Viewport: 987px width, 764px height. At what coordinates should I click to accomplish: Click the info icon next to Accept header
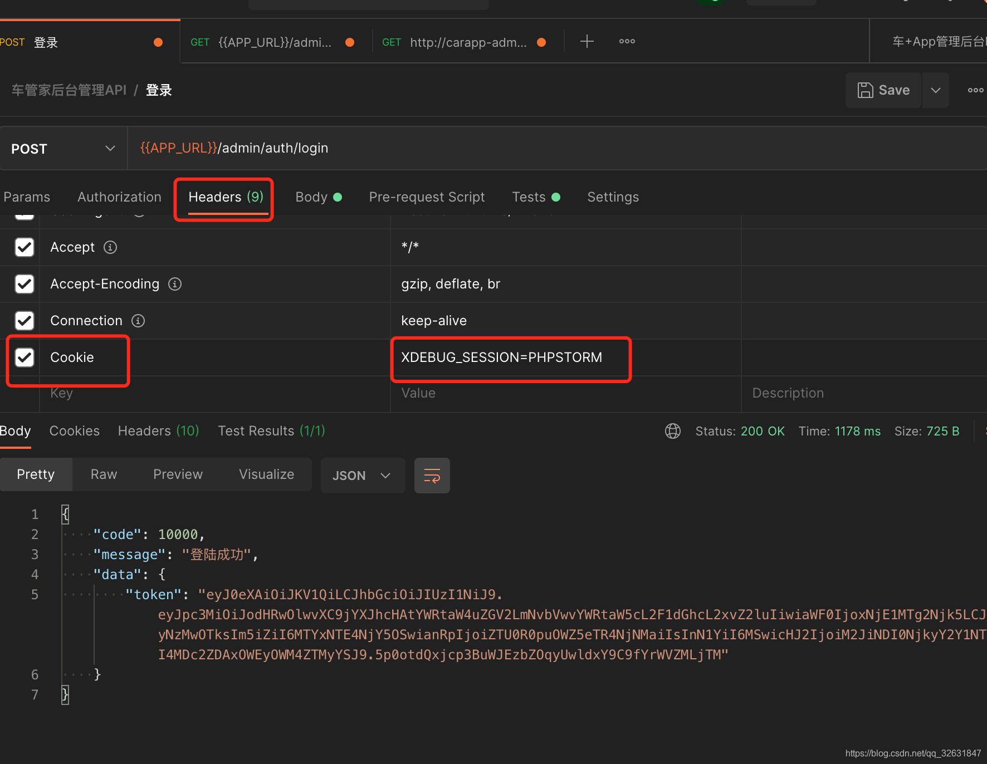110,247
